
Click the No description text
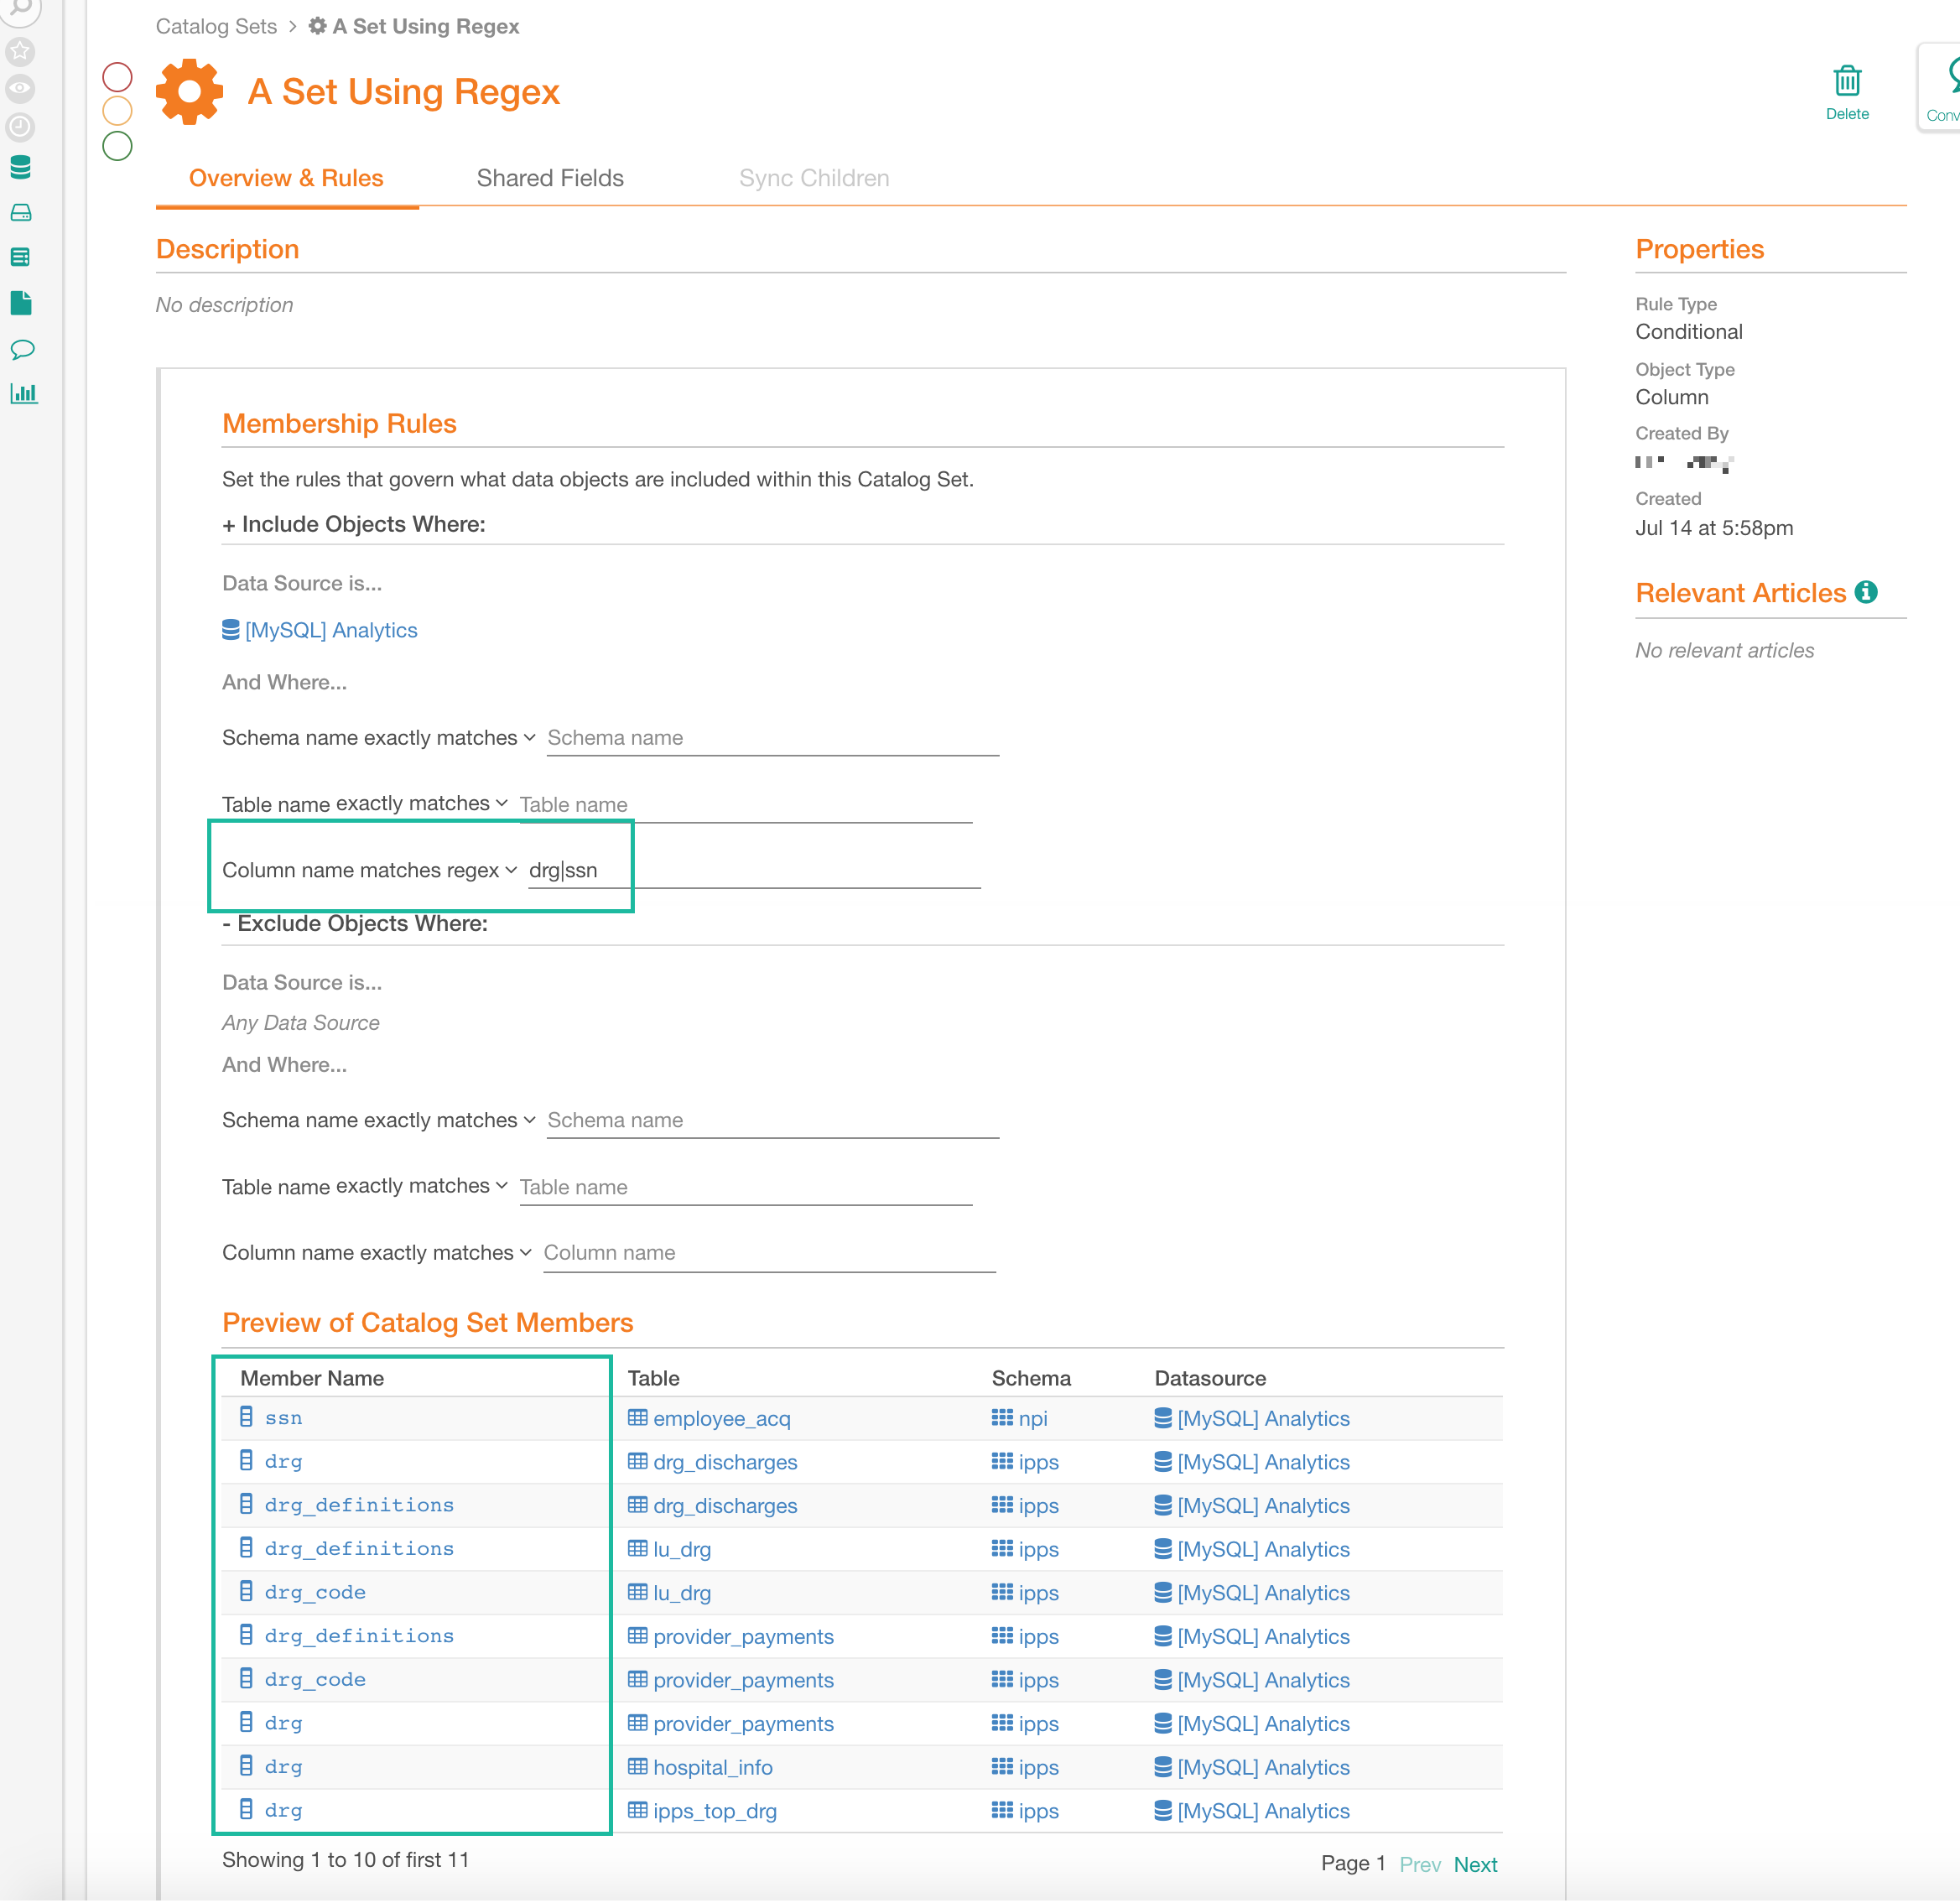(x=224, y=305)
